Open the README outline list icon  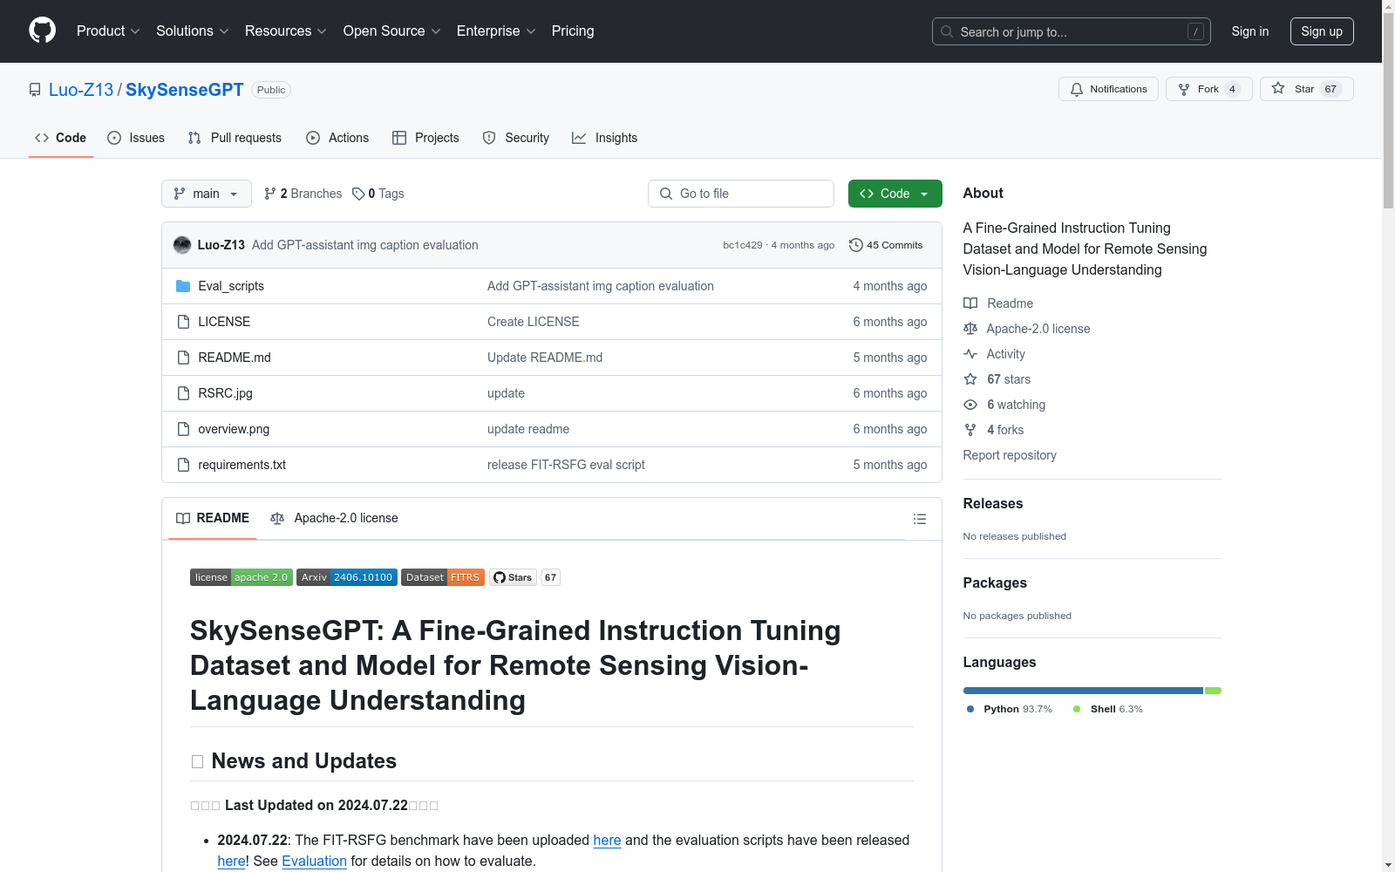(x=920, y=519)
